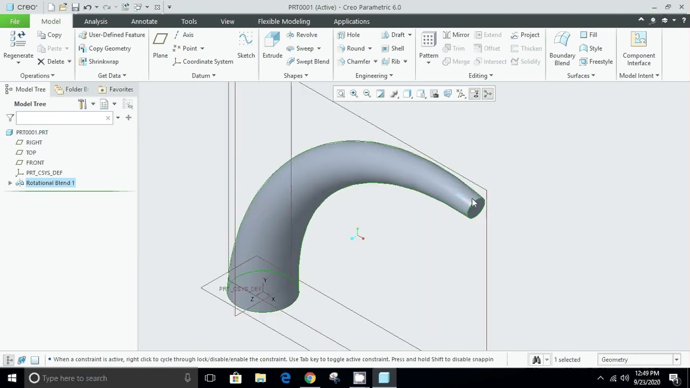
Task: Toggle Annotation Display in graphics toolbar
Action: coord(474,94)
